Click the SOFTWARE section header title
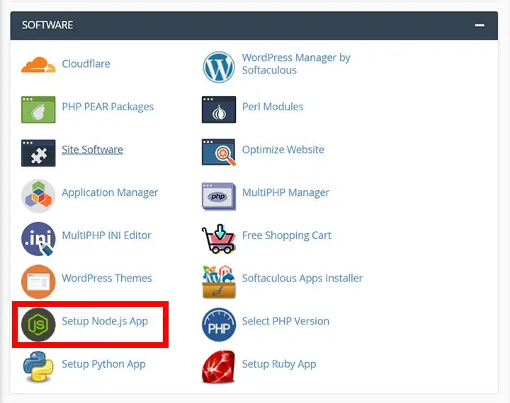 click(x=47, y=25)
